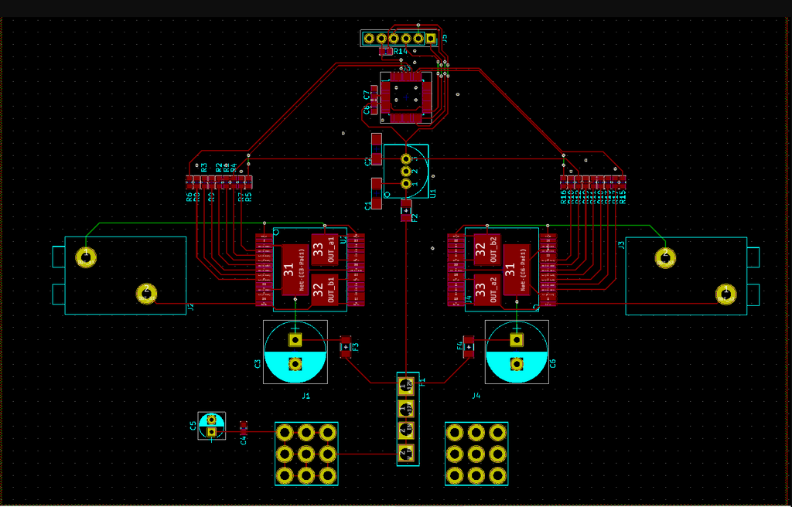Click the J3 reference label

pyautogui.click(x=621, y=245)
